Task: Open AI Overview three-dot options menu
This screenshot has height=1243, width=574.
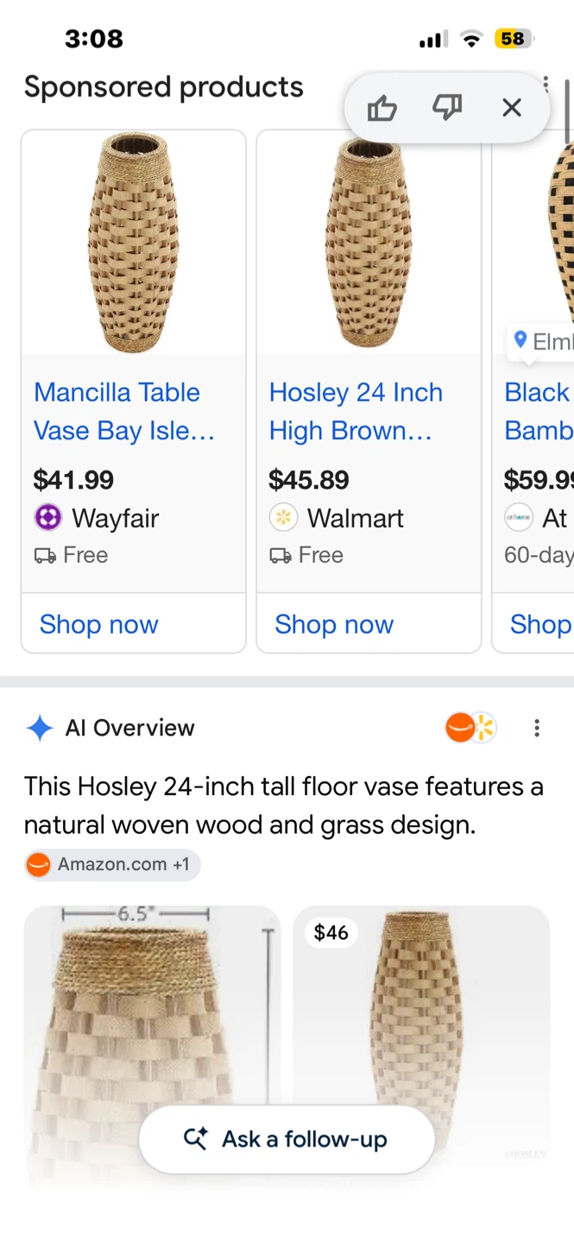Action: [x=537, y=728]
